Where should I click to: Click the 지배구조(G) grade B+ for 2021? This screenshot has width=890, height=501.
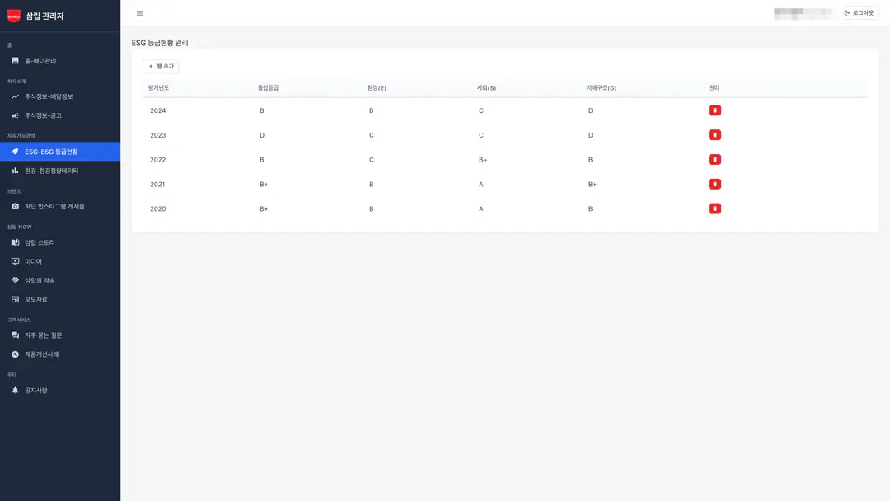[x=593, y=185]
